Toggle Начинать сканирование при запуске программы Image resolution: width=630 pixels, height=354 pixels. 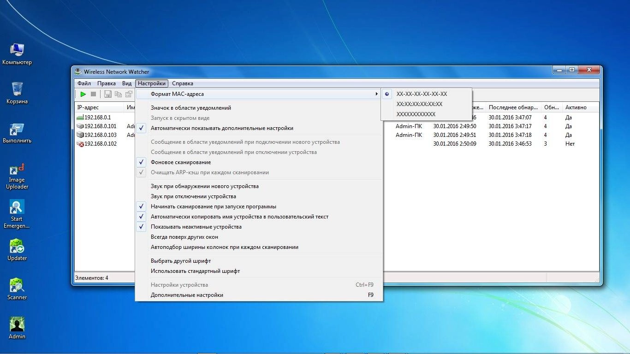[x=259, y=206]
